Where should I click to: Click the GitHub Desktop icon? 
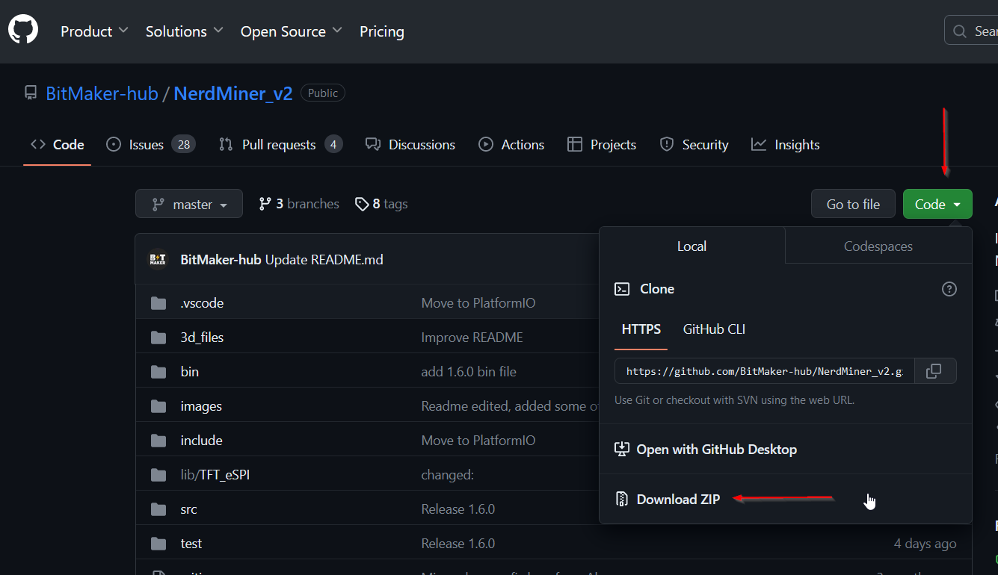coord(622,450)
